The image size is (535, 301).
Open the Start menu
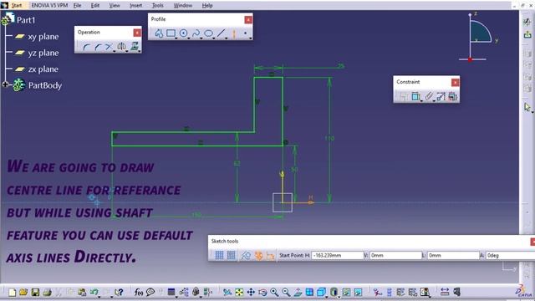[17, 6]
